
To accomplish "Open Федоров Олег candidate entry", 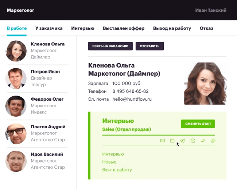I will click(x=47, y=99).
